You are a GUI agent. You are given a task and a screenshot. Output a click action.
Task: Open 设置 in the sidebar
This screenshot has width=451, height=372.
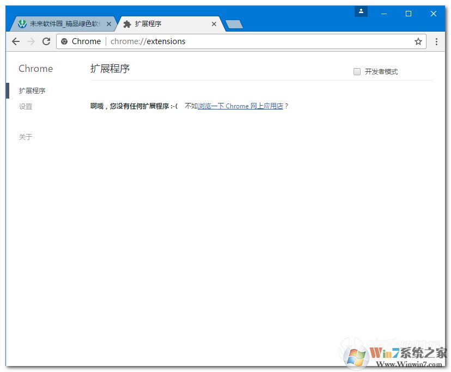click(x=25, y=106)
